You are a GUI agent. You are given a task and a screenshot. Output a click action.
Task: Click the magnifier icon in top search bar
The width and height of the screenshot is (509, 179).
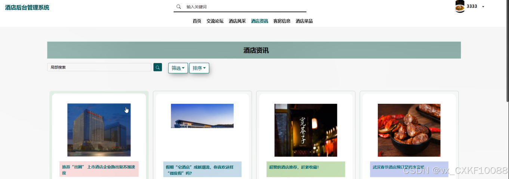click(x=179, y=7)
